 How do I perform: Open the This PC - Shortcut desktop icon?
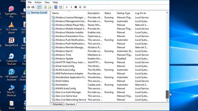point(11,91)
